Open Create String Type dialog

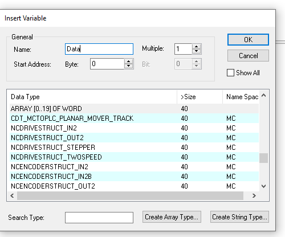click(239, 217)
